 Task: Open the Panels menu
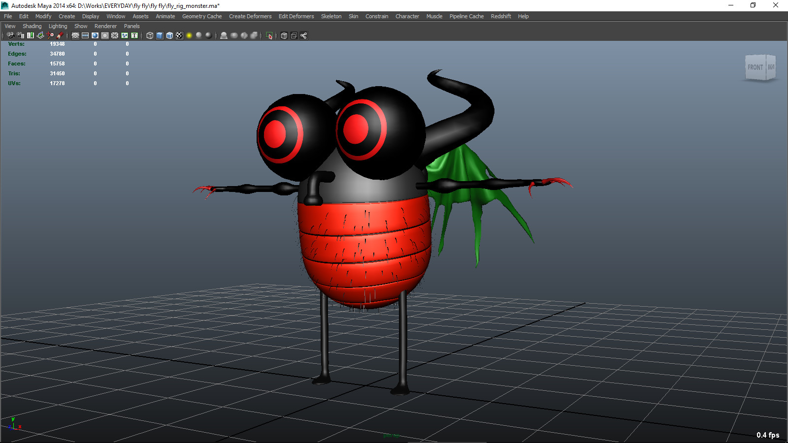click(131, 26)
